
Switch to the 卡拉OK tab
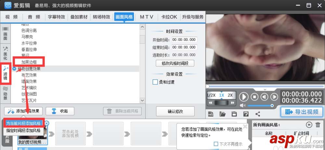(x=169, y=17)
